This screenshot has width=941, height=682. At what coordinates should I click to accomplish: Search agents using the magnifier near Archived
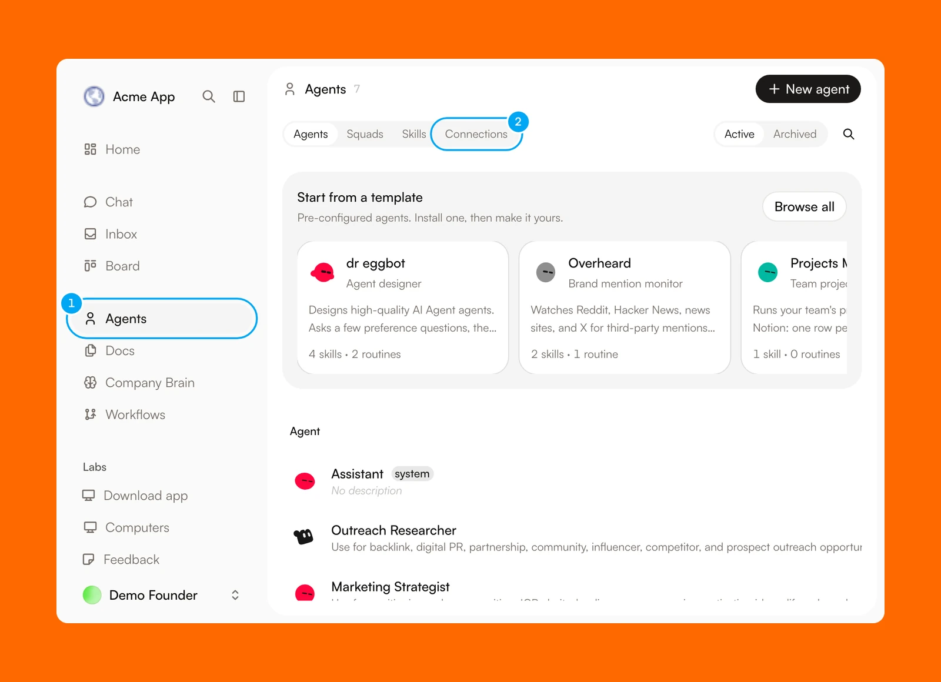pos(849,134)
